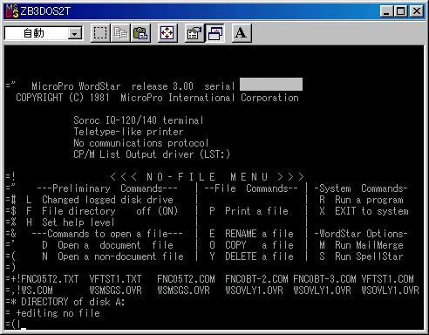Click file name VFTST1.COM
The height and width of the screenshot is (335, 429).
[x=387, y=279]
